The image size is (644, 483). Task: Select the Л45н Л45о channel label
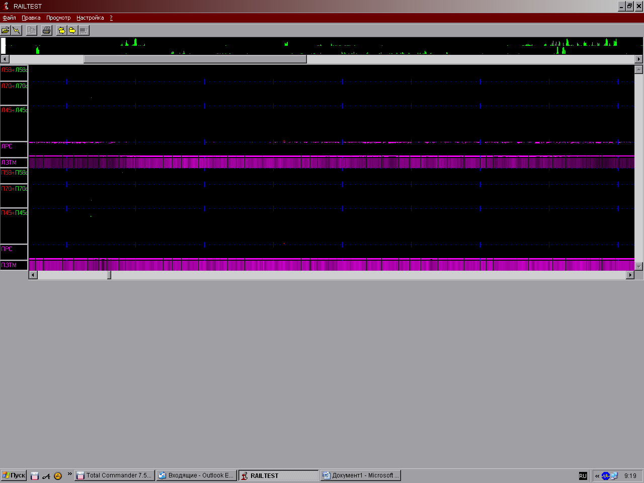[14, 123]
